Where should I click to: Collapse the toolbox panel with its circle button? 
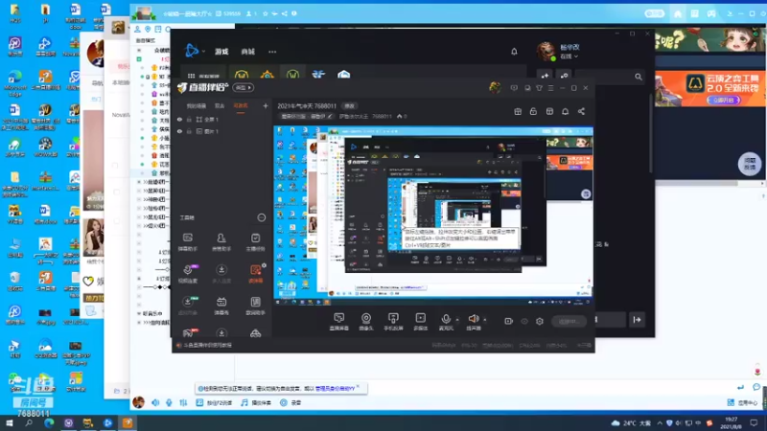pyautogui.click(x=261, y=217)
